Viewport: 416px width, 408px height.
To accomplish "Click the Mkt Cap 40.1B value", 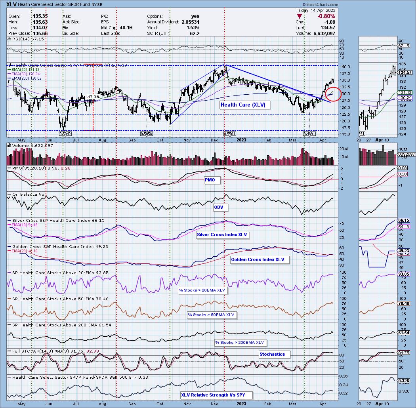I will pos(126,28).
